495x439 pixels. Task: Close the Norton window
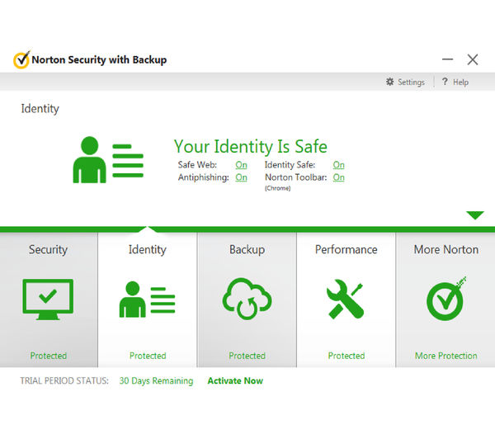(473, 59)
